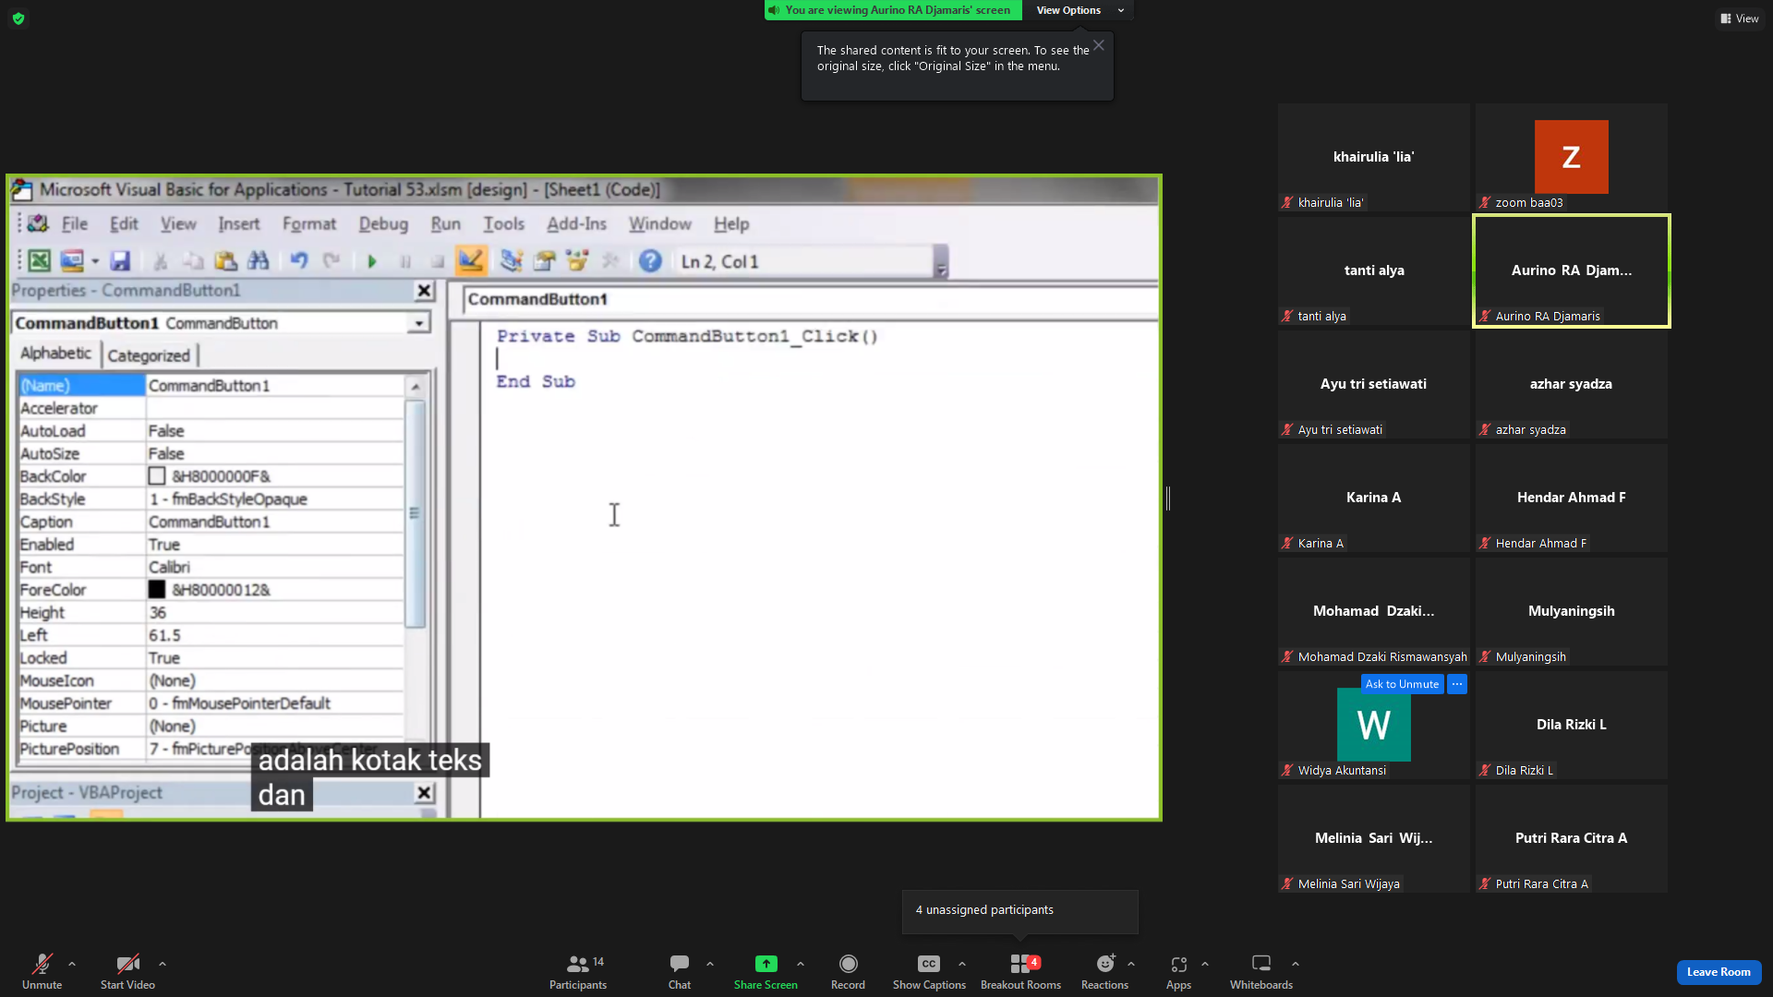
Task: Click the Redo arrow icon
Action: pyautogui.click(x=332, y=261)
